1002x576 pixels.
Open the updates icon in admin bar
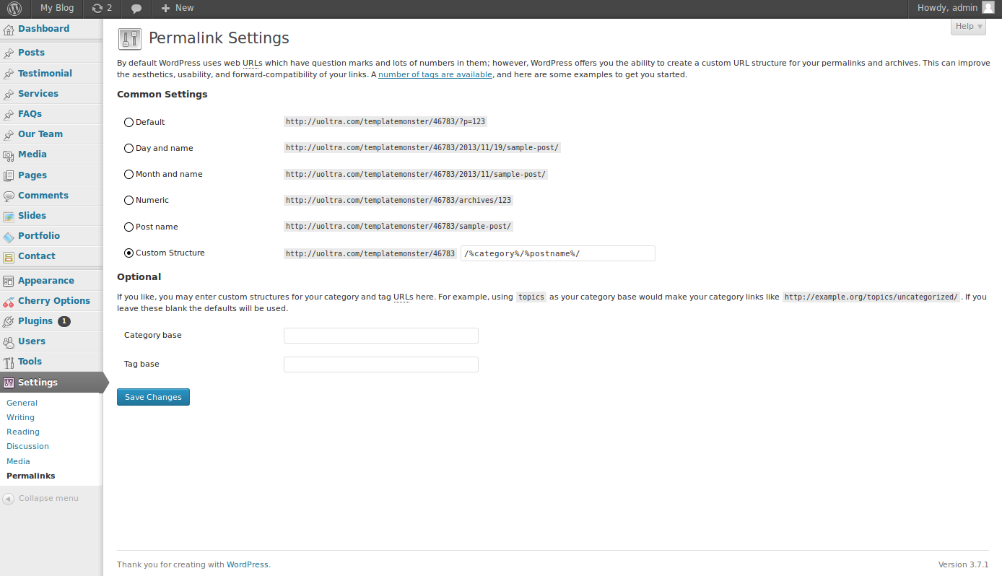point(98,8)
